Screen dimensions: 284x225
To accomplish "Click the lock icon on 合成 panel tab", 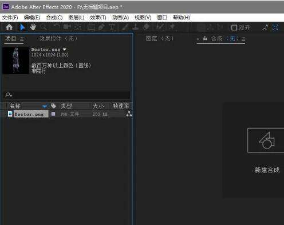I will [205, 38].
